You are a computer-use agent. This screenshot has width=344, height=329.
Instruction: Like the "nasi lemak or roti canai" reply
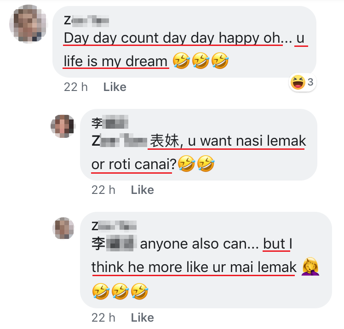pos(142,190)
